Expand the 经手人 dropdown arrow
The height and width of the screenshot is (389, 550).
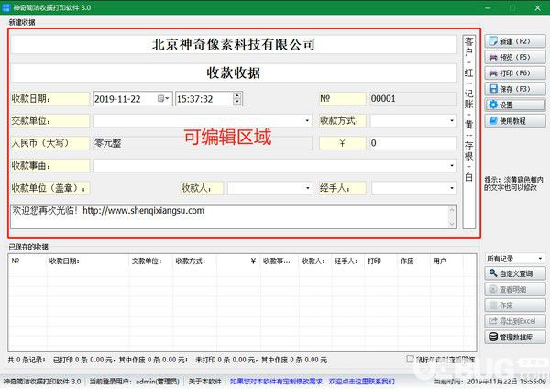coord(452,188)
